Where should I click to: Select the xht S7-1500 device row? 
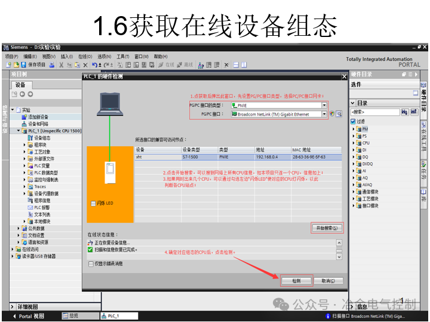(x=238, y=157)
